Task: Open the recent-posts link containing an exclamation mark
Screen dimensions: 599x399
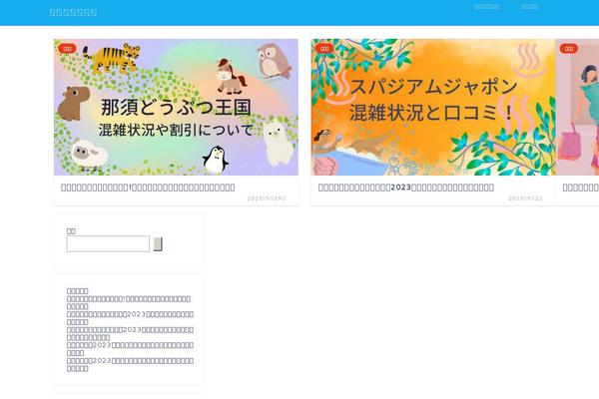Action: [129, 302]
